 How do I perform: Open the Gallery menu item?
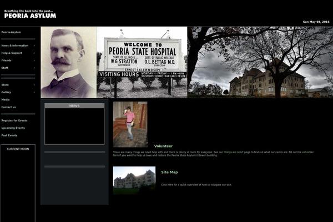pos(6,93)
